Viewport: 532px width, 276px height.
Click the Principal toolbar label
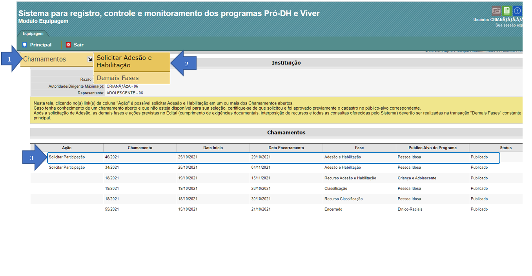pos(41,45)
